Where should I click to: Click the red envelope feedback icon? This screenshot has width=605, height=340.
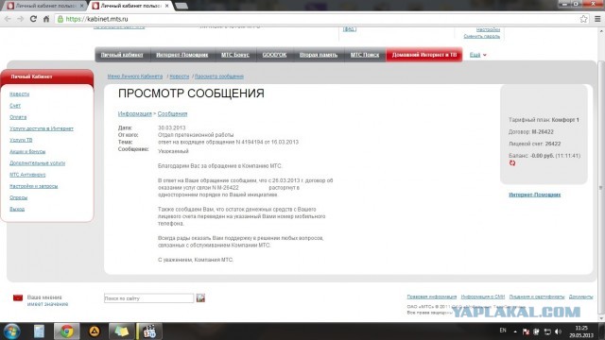tap(18, 298)
